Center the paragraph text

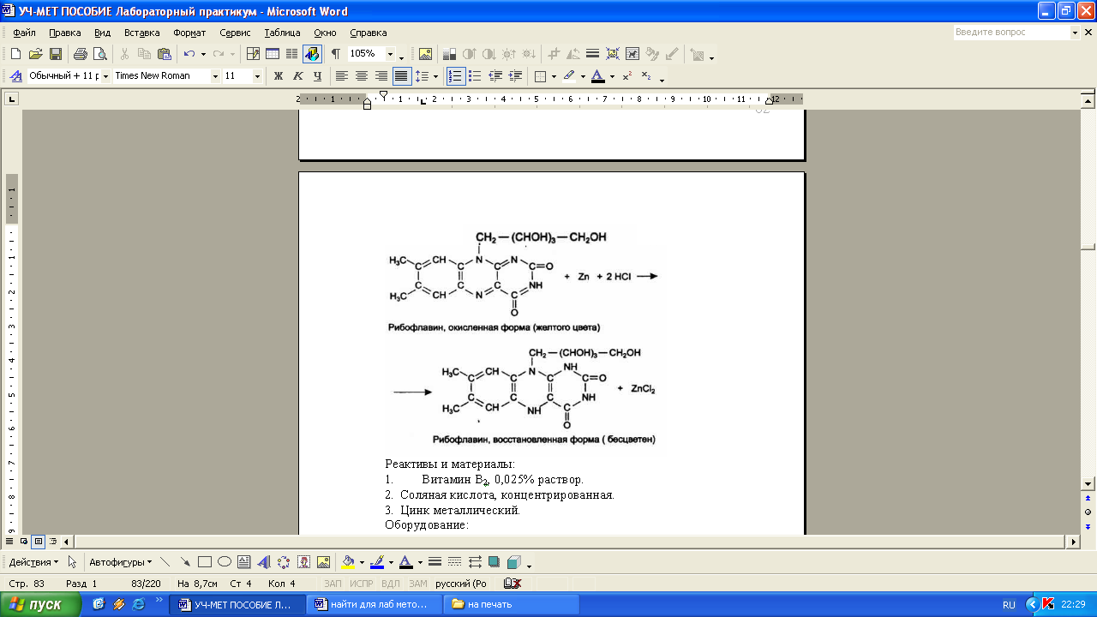362,76
